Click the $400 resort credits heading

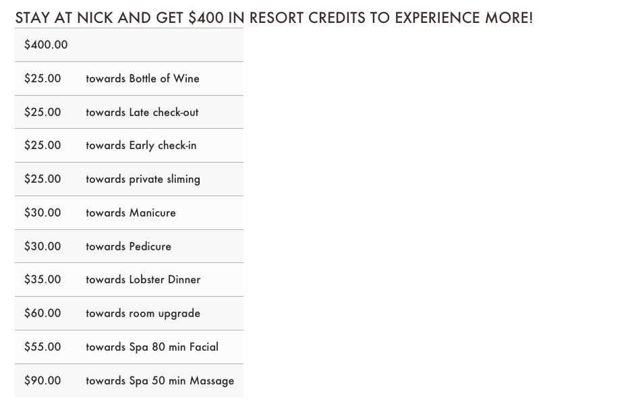274,18
